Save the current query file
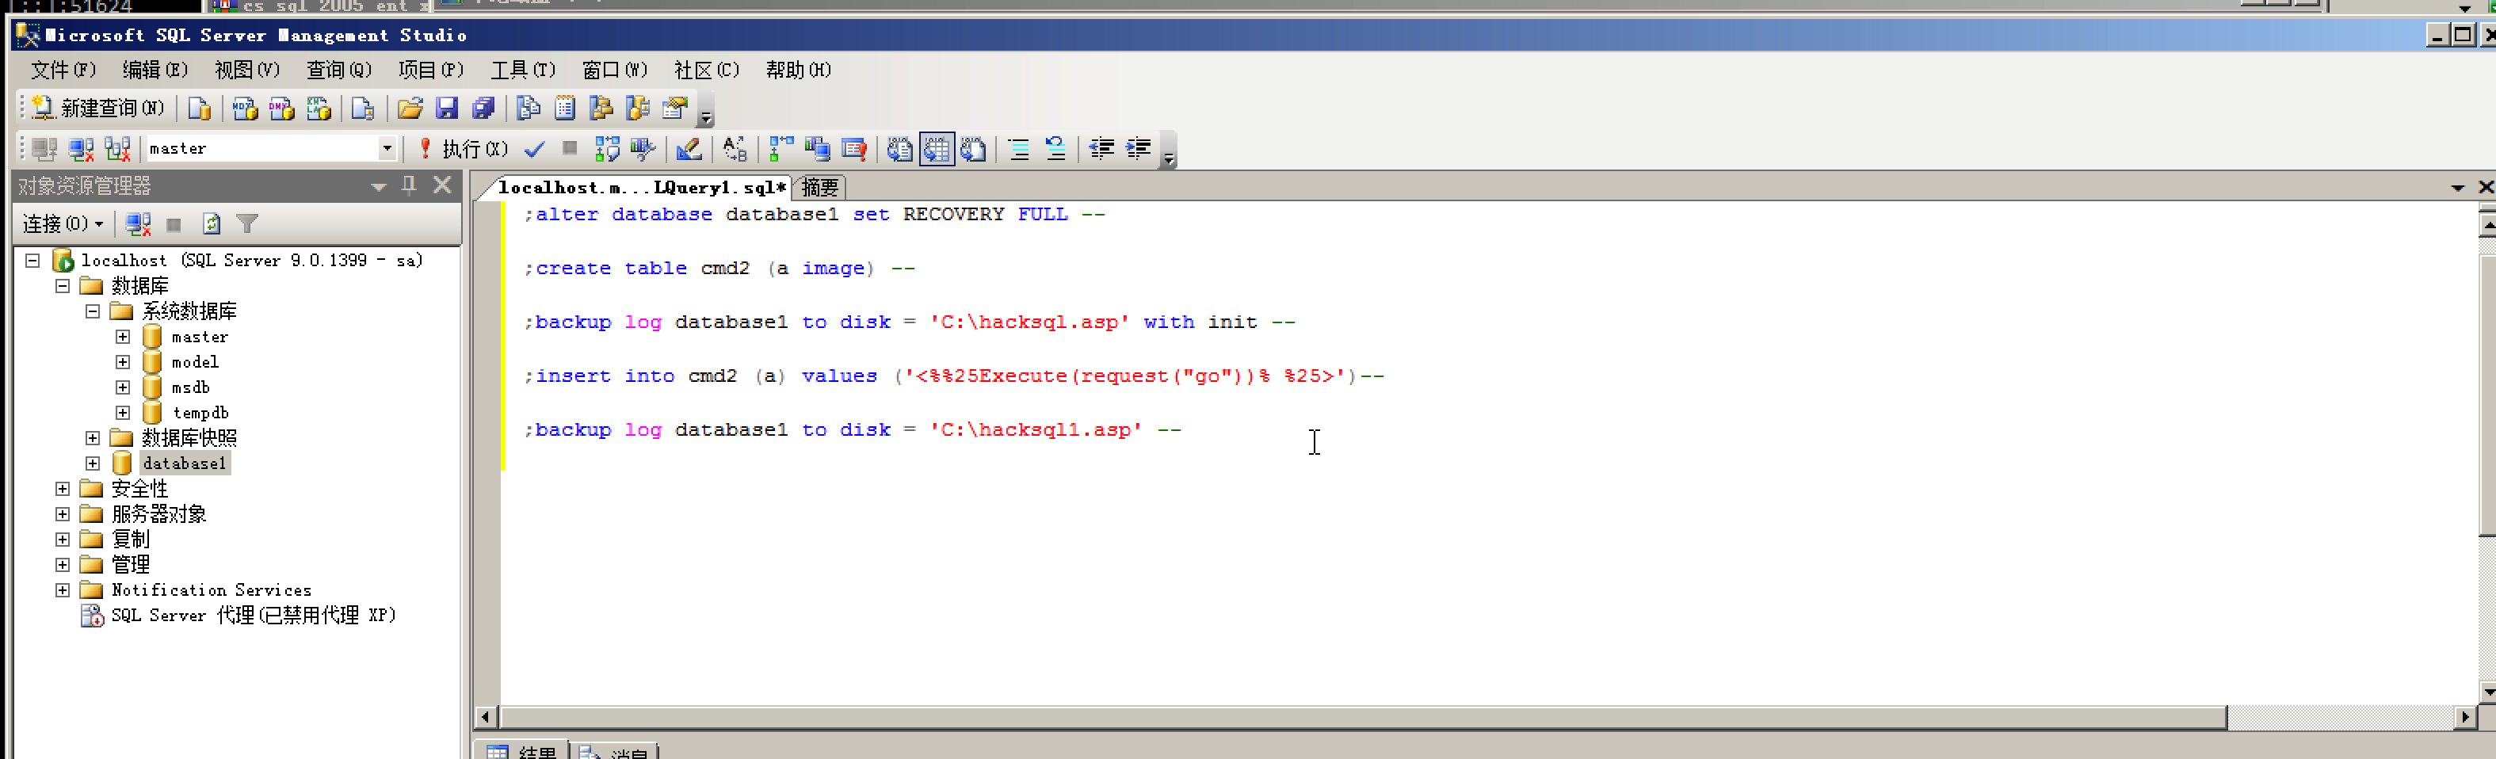The image size is (2496, 759). pyautogui.click(x=447, y=108)
